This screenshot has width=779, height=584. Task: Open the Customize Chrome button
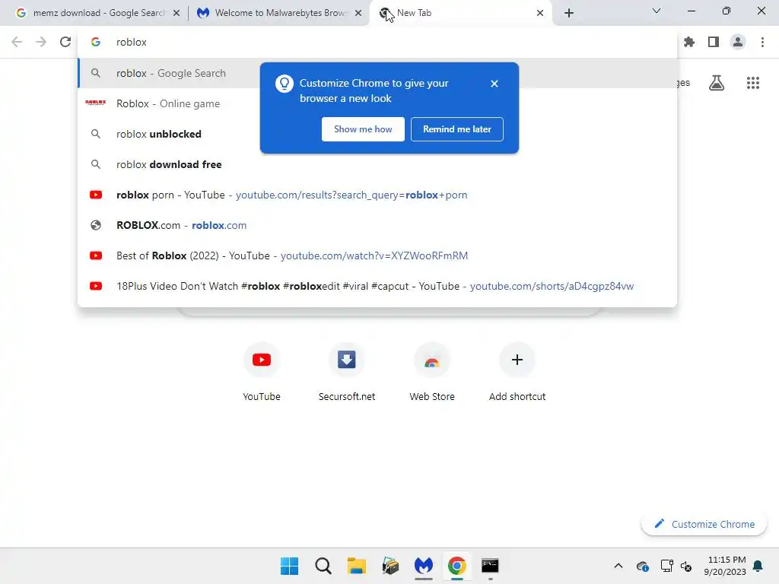click(704, 525)
